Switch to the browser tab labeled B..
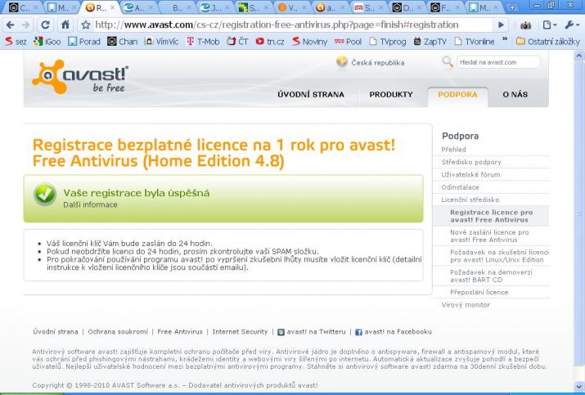This screenshot has width=585, height=395. tap(176, 7)
